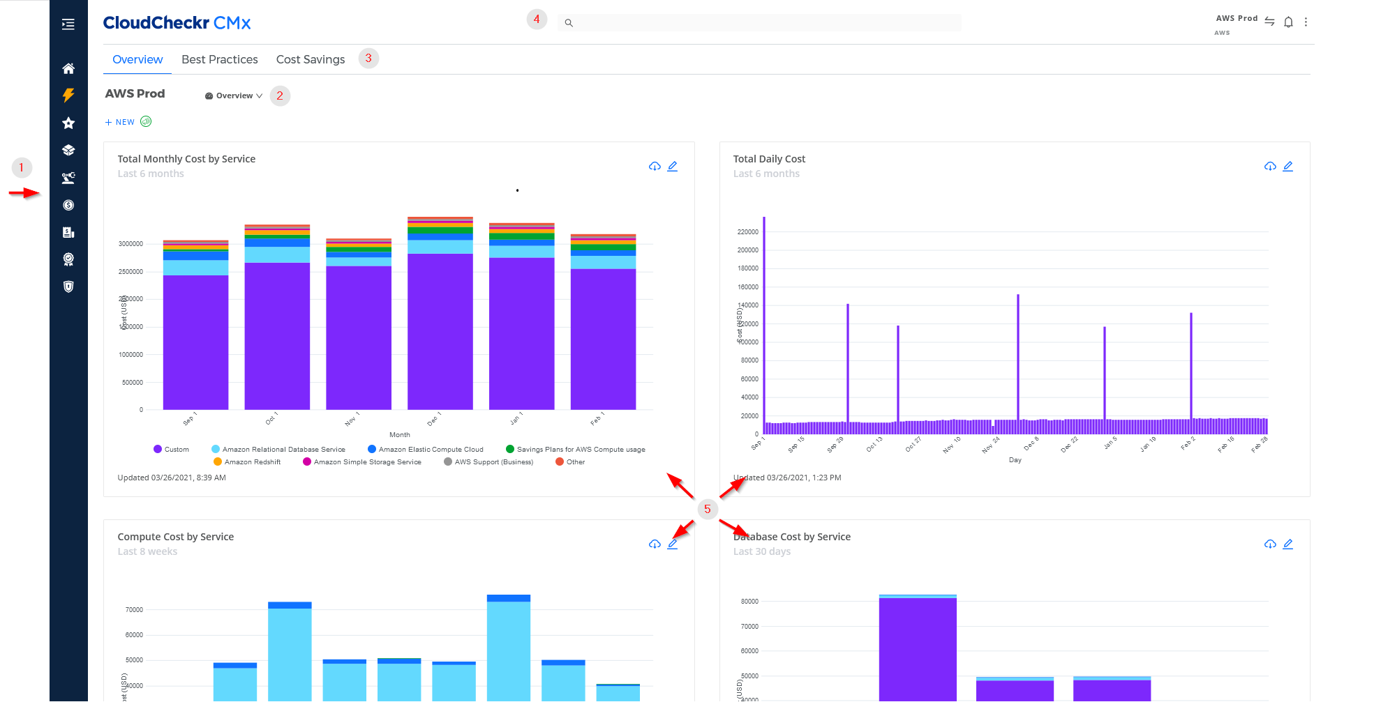The height and width of the screenshot is (702, 1381).
Task: Click 'Compute Cost by Service' title
Action: tap(176, 537)
